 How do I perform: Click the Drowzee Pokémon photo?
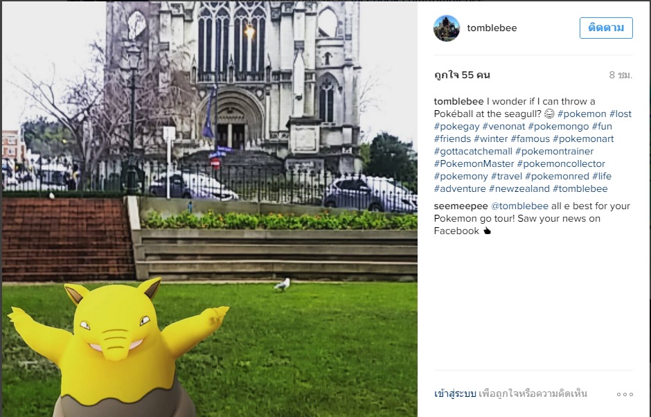tap(210, 209)
